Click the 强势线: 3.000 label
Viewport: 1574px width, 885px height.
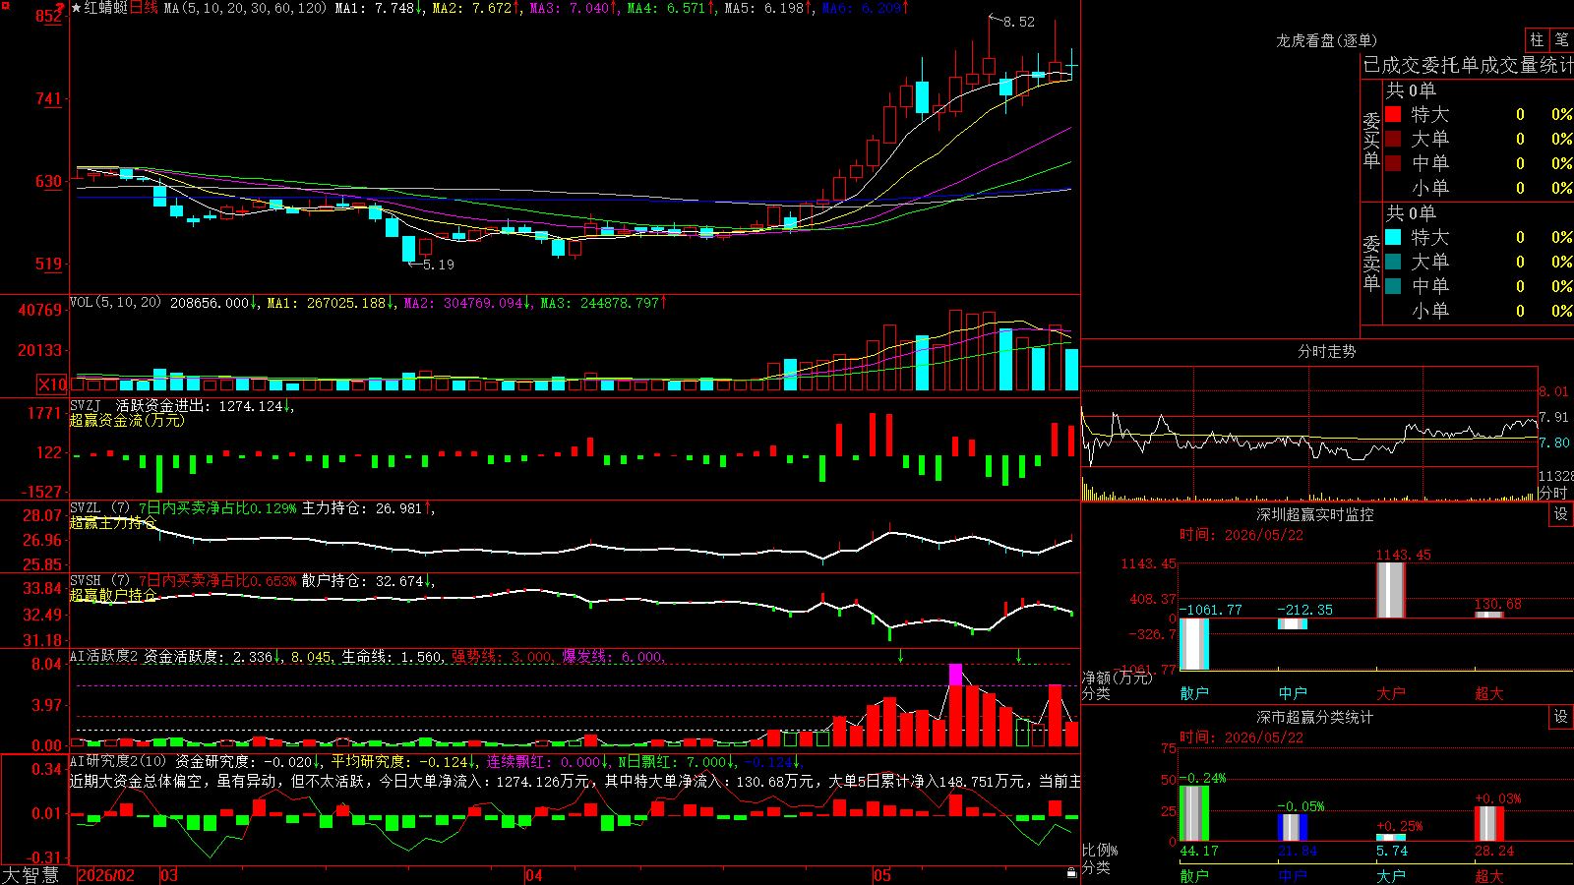[x=501, y=657]
